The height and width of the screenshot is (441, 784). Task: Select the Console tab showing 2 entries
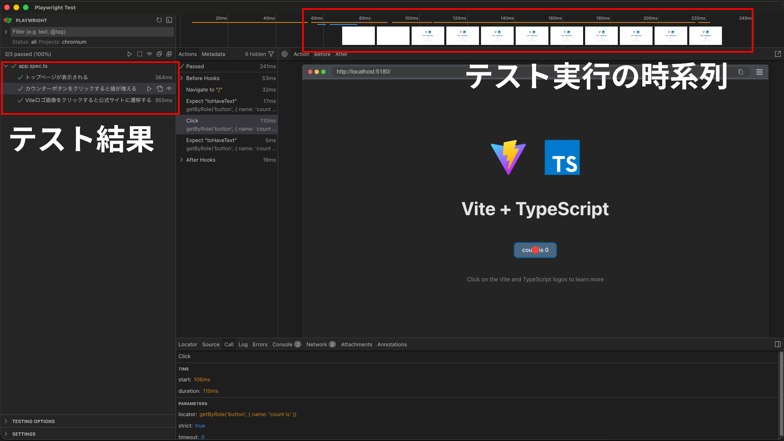tap(283, 344)
